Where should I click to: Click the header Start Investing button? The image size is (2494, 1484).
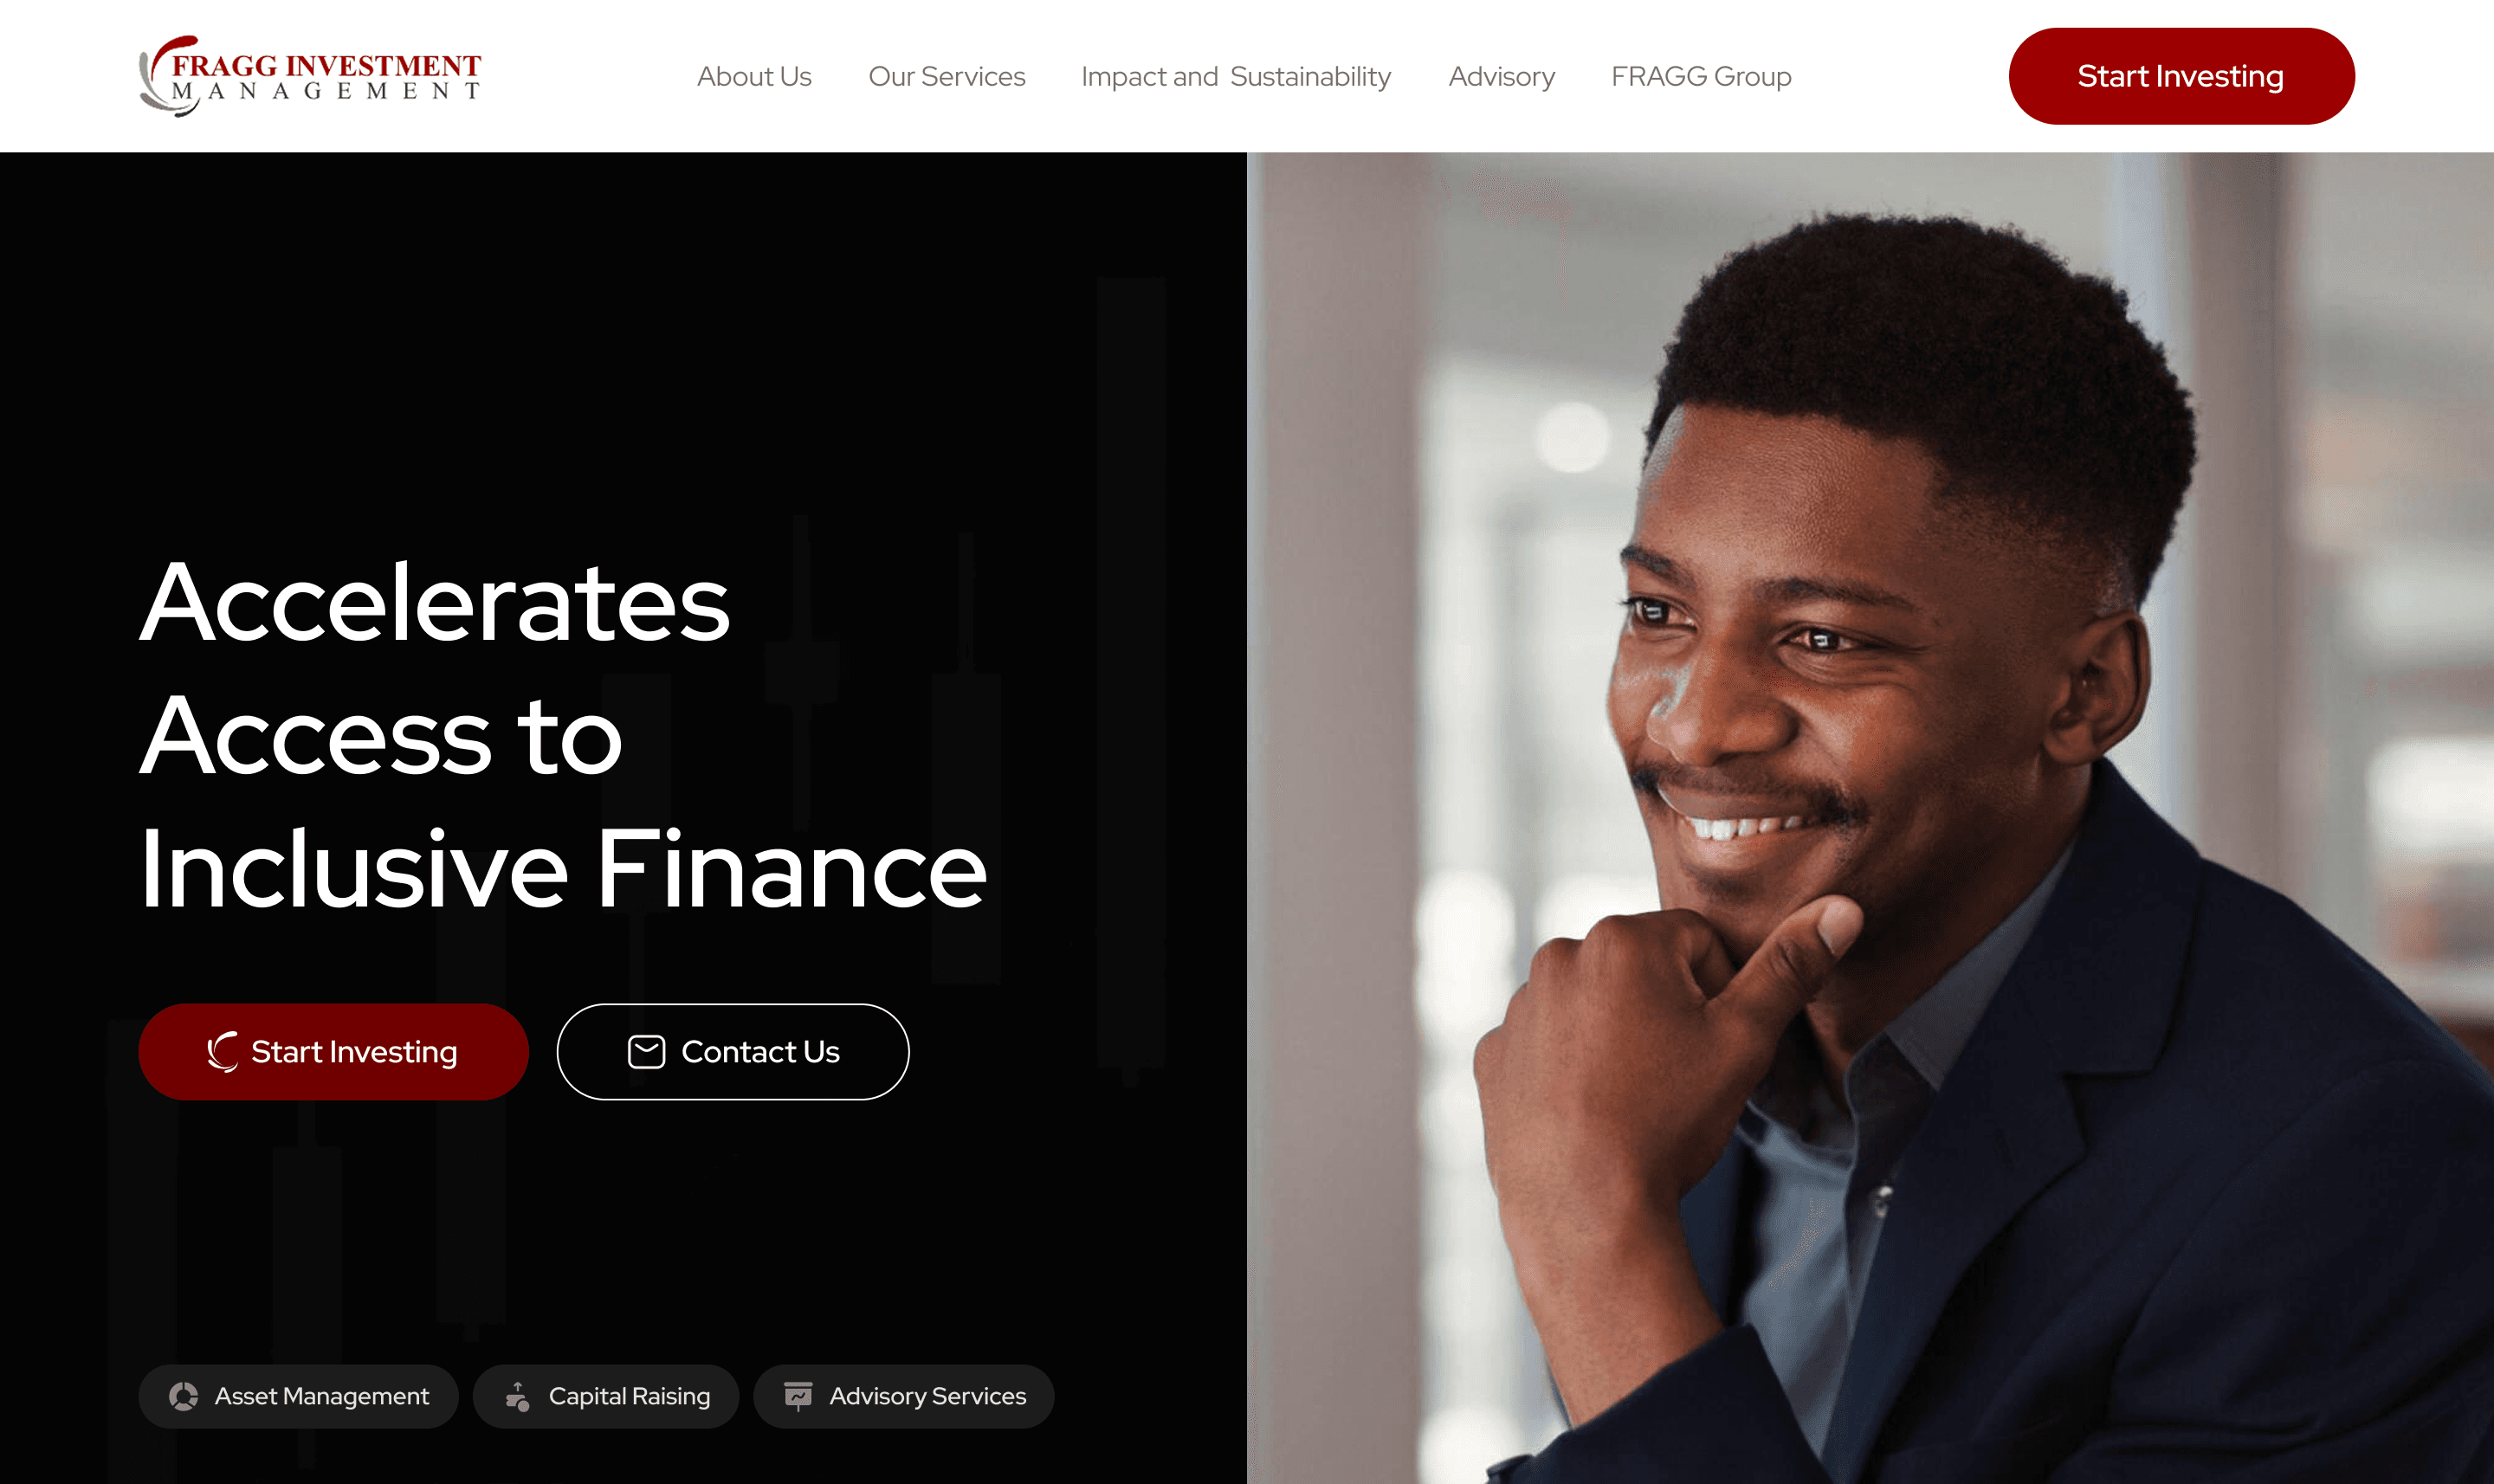pyautogui.click(x=2181, y=76)
